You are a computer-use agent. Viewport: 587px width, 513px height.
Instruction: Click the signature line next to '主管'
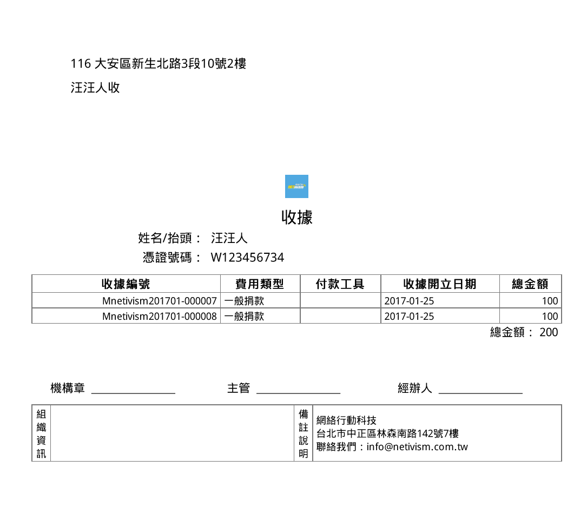298,393
